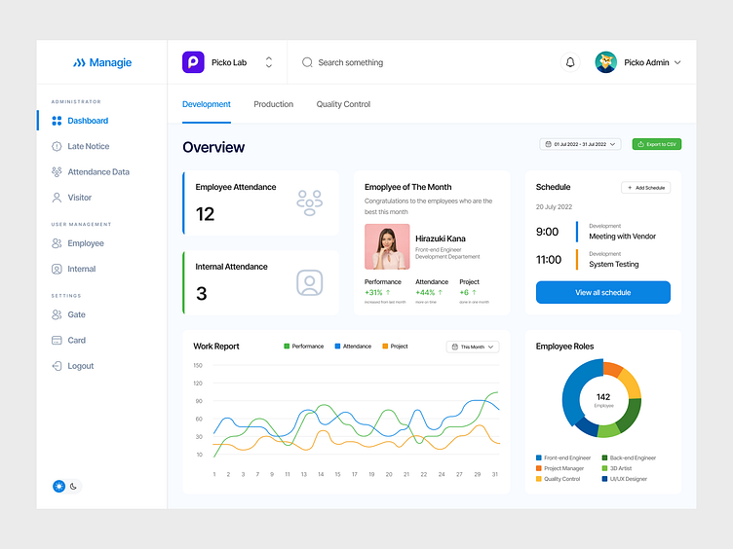The image size is (733, 549).
Task: Click the Gate sidebar icon
Action: click(x=57, y=314)
